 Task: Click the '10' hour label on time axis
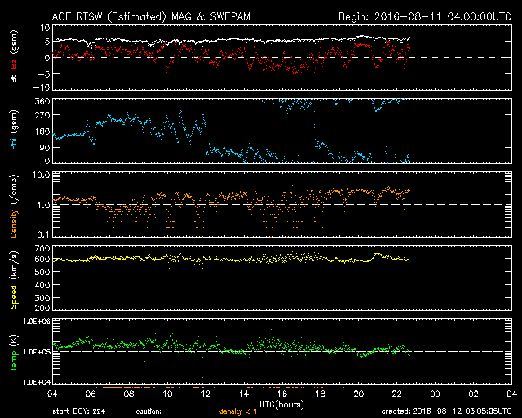167,394
